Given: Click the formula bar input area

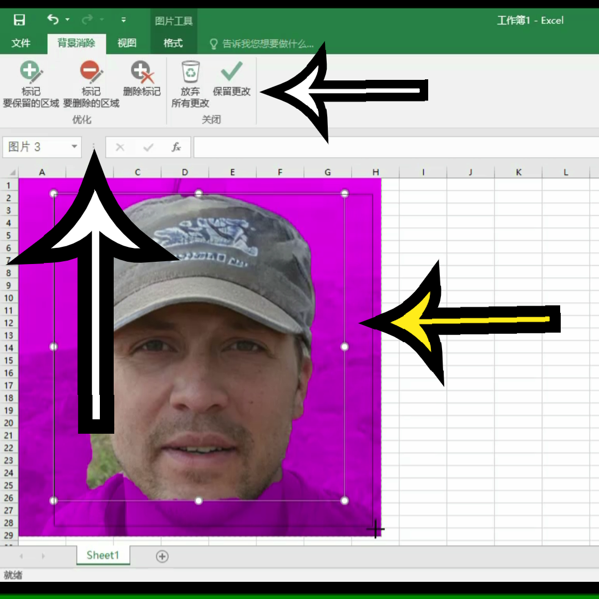Looking at the screenshot, I should 396,147.
